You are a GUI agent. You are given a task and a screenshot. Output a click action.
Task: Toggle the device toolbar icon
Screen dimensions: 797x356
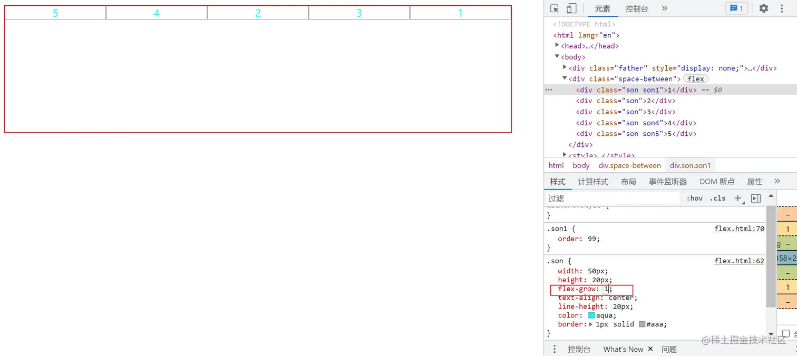(x=571, y=8)
